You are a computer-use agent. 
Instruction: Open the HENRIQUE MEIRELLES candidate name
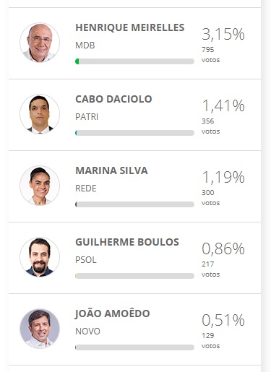pyautogui.click(x=130, y=27)
